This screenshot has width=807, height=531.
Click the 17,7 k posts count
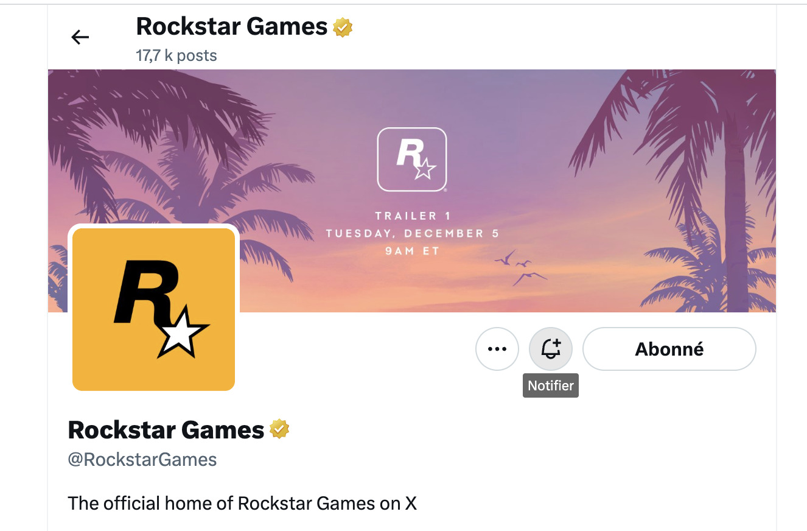pyautogui.click(x=176, y=56)
